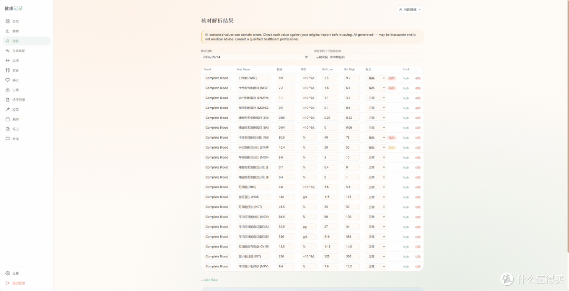
Task: Open the 查询 chat bubble icon
Action: [7, 139]
